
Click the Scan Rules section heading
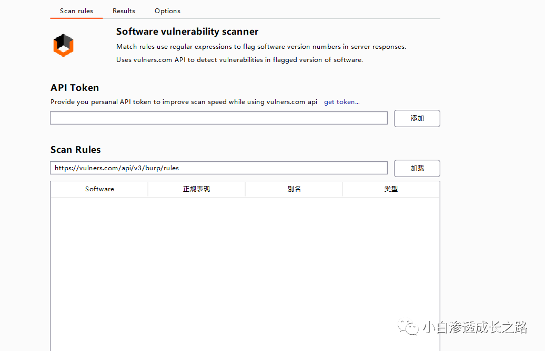[x=75, y=150]
